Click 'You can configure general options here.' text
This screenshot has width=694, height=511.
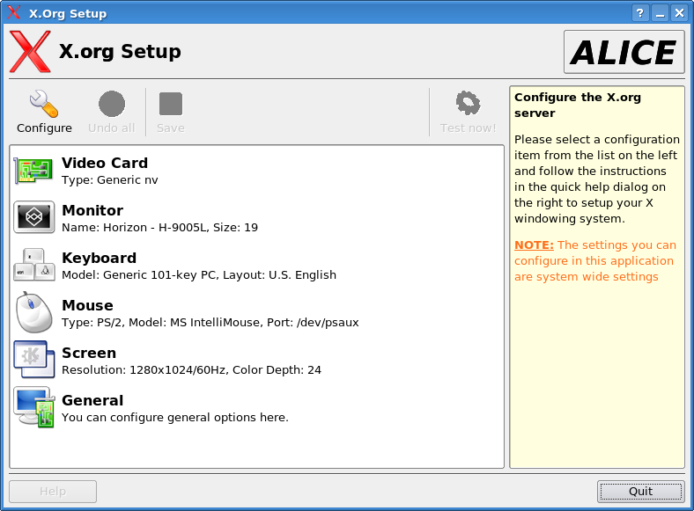(x=175, y=417)
